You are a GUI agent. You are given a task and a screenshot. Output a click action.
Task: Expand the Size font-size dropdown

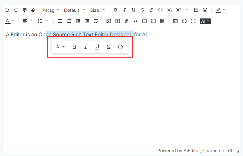pyautogui.click(x=97, y=10)
